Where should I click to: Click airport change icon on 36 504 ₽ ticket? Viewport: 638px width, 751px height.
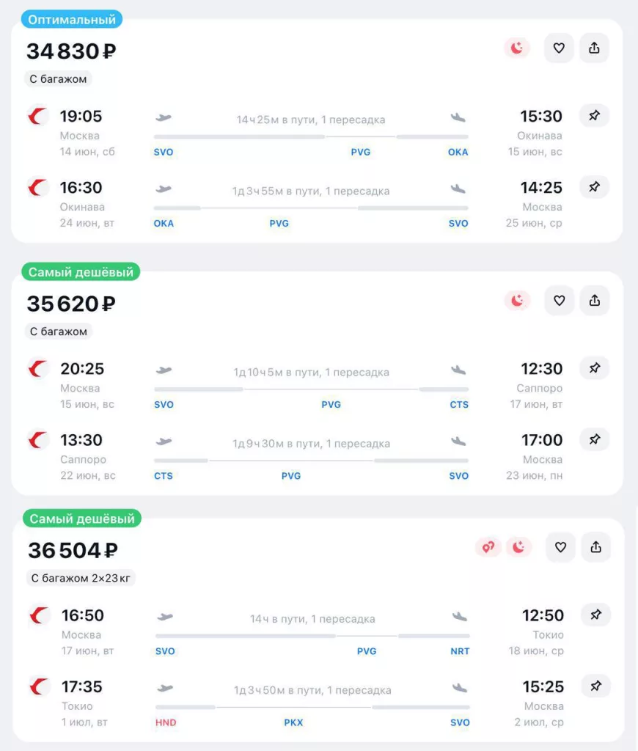tap(488, 547)
